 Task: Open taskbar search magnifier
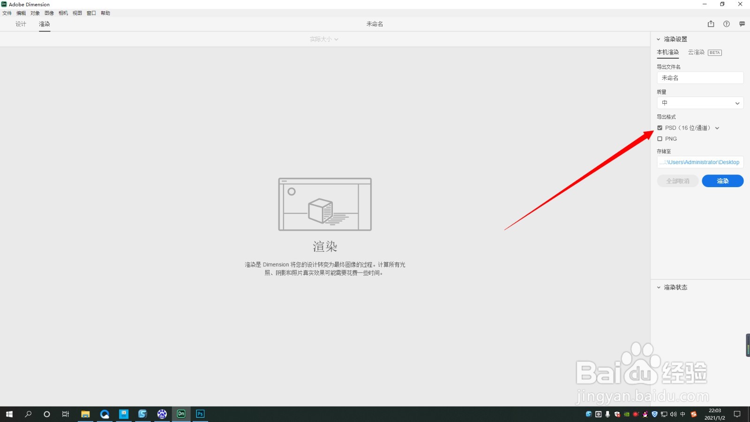(28, 414)
